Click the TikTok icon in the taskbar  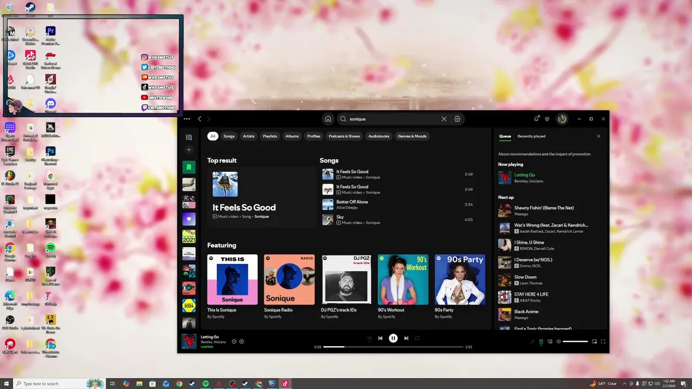coord(285,384)
